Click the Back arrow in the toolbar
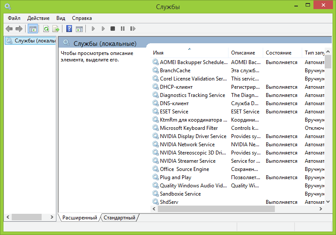 [x=9, y=29]
